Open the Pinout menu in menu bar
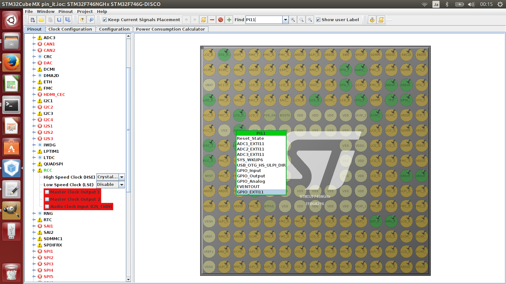This screenshot has width=506, height=284. 65,11
